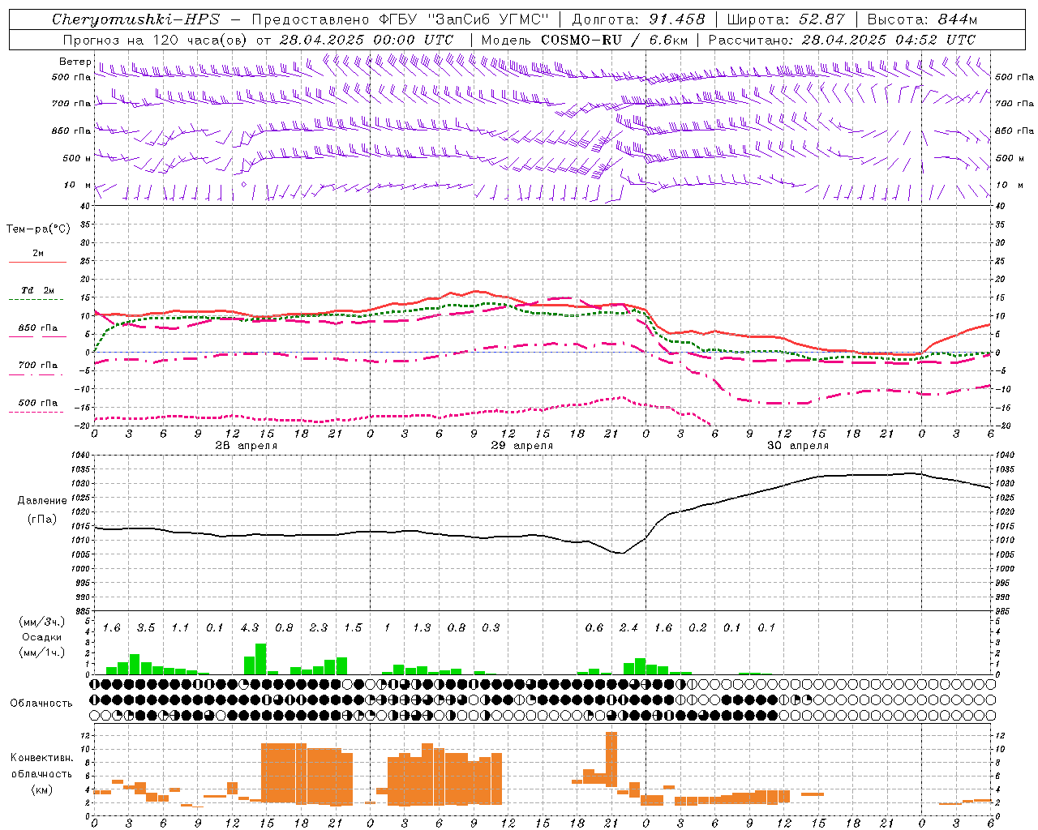The image size is (1038, 830).
Task: Click the 'Облачность' cloud cover label
Action: point(41,703)
